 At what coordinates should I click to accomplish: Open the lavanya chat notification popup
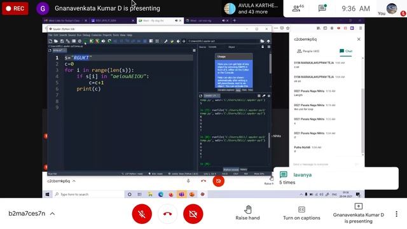click(x=336, y=178)
